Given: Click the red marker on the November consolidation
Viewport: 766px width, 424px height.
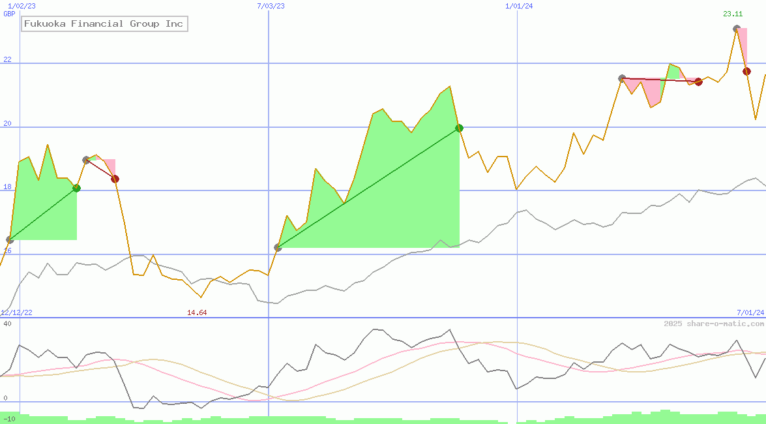Looking at the screenshot, I should pos(698,82).
